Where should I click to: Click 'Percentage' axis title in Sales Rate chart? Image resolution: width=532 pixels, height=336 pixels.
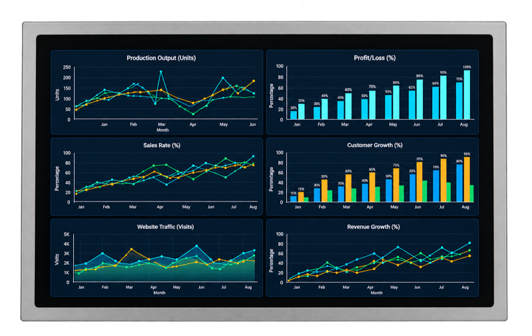(x=57, y=178)
